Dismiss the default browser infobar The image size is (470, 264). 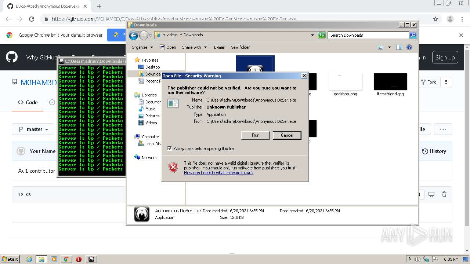click(461, 35)
